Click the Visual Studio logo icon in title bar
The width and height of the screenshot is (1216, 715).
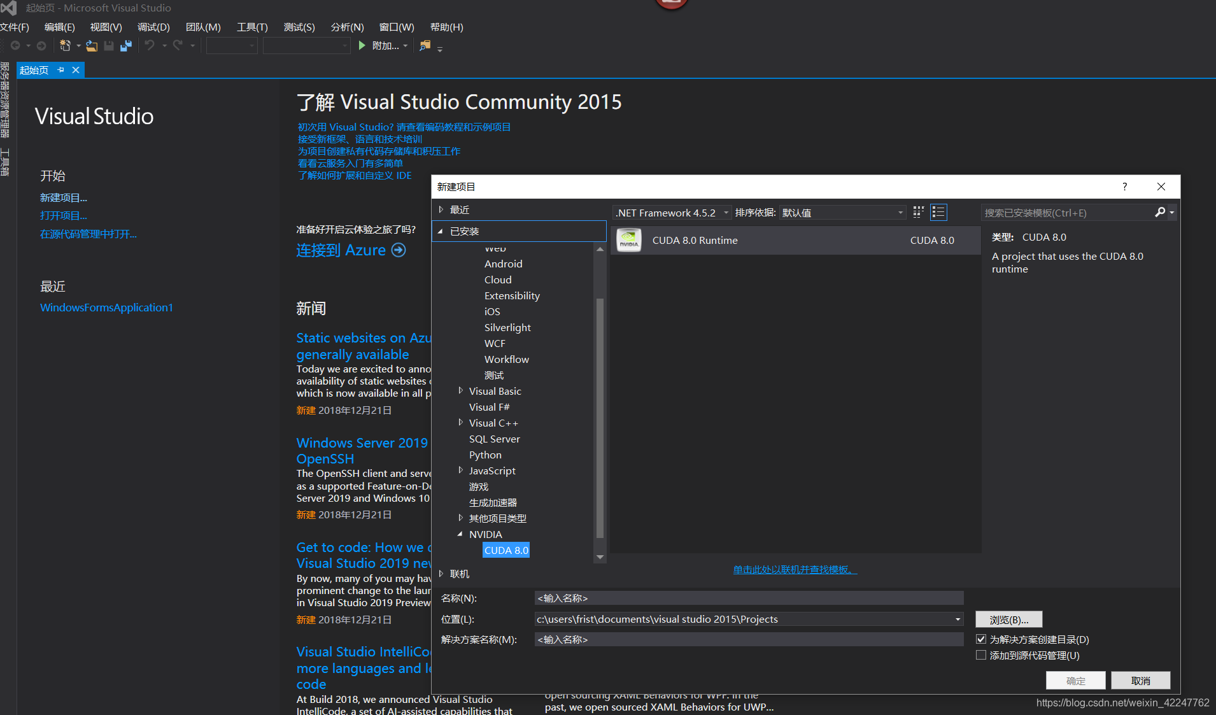coord(9,8)
